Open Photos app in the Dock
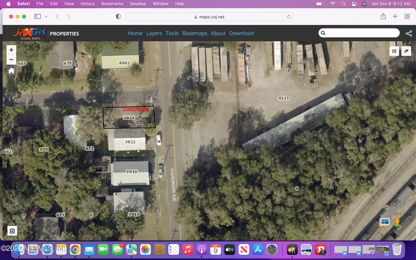Viewport: 416px width, 260px height. point(146,249)
